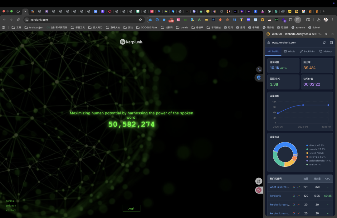
Task: Open the '书签工具' bookmark folder
Action: click(78, 27)
